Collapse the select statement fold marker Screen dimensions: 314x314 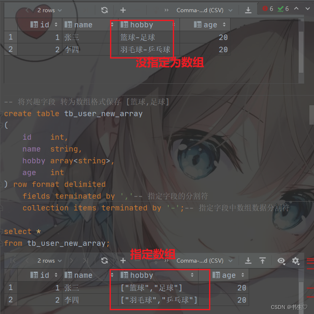1,232
